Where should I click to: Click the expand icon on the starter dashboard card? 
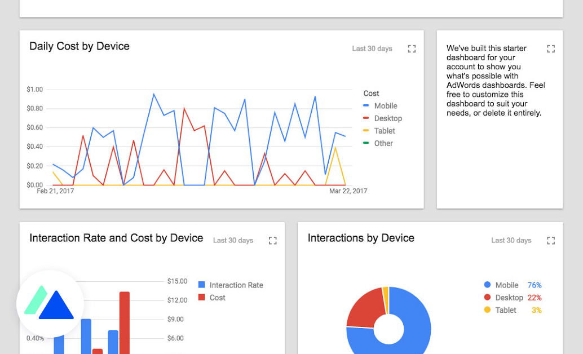coord(551,48)
